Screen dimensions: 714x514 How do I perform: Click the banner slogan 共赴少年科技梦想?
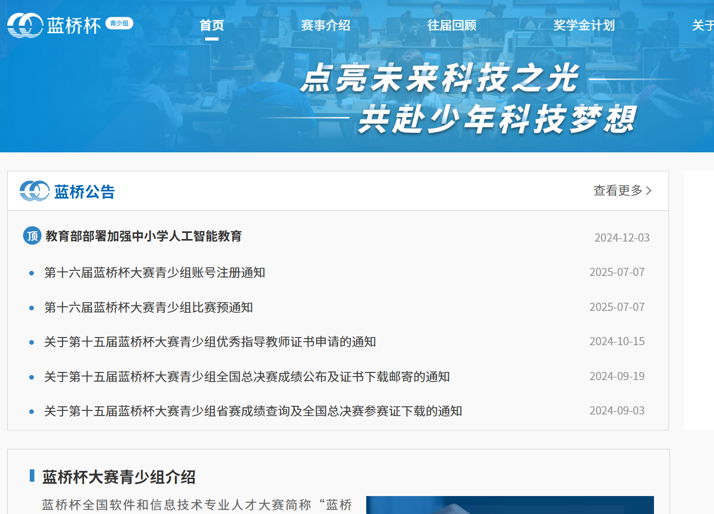pyautogui.click(x=497, y=120)
